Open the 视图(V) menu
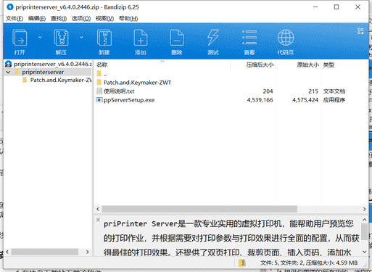 coord(104,18)
